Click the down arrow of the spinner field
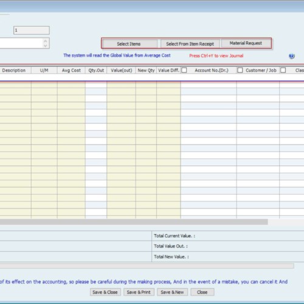Image resolution: width=304 pixels, height=304 pixels. coord(46,46)
